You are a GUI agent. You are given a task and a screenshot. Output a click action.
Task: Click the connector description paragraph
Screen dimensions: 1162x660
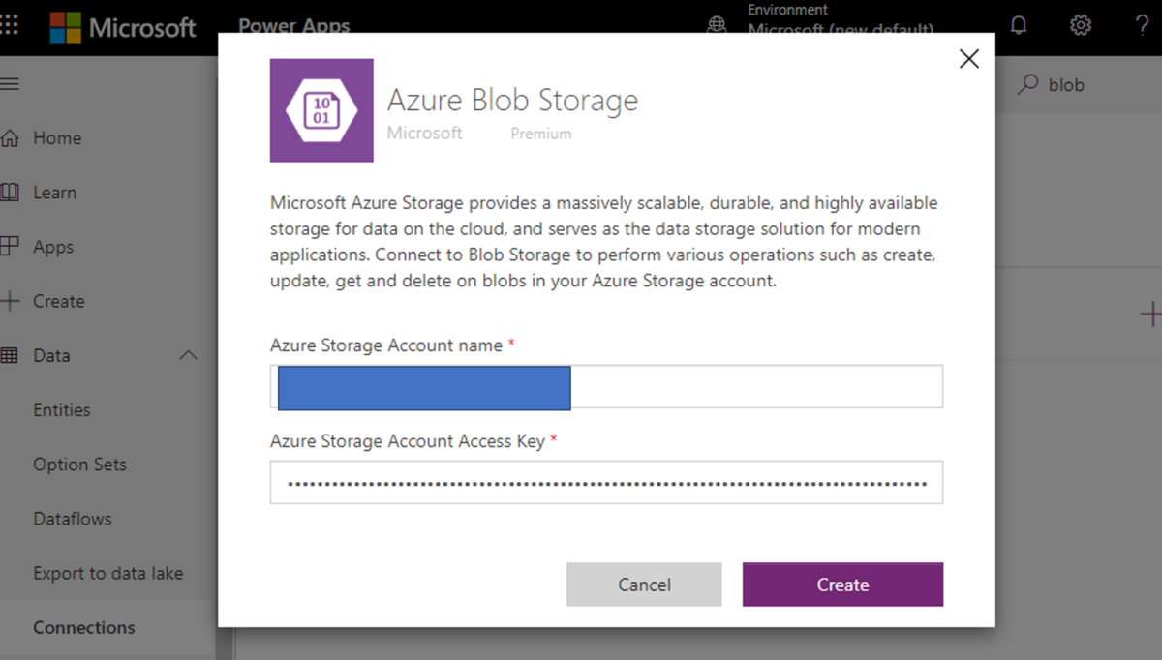pyautogui.click(x=605, y=243)
